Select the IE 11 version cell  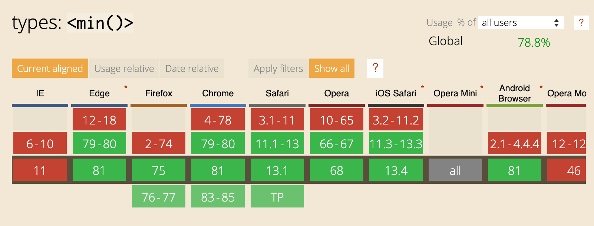tap(40, 170)
